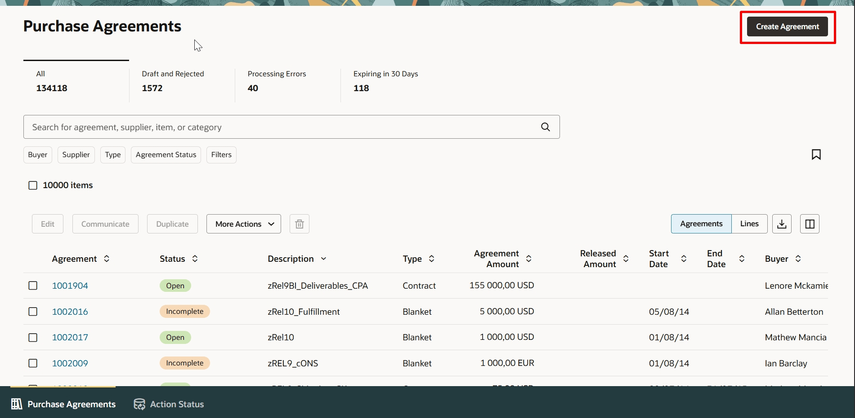Click the Create Agreement button
Viewport: 855px width, 418px height.
[x=787, y=26]
